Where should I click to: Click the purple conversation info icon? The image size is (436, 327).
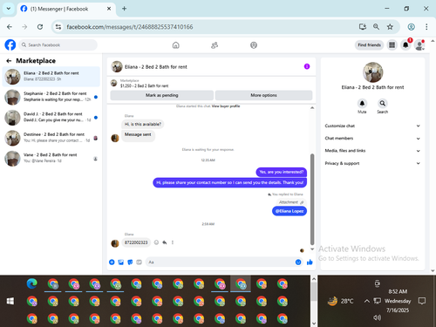[x=307, y=66]
